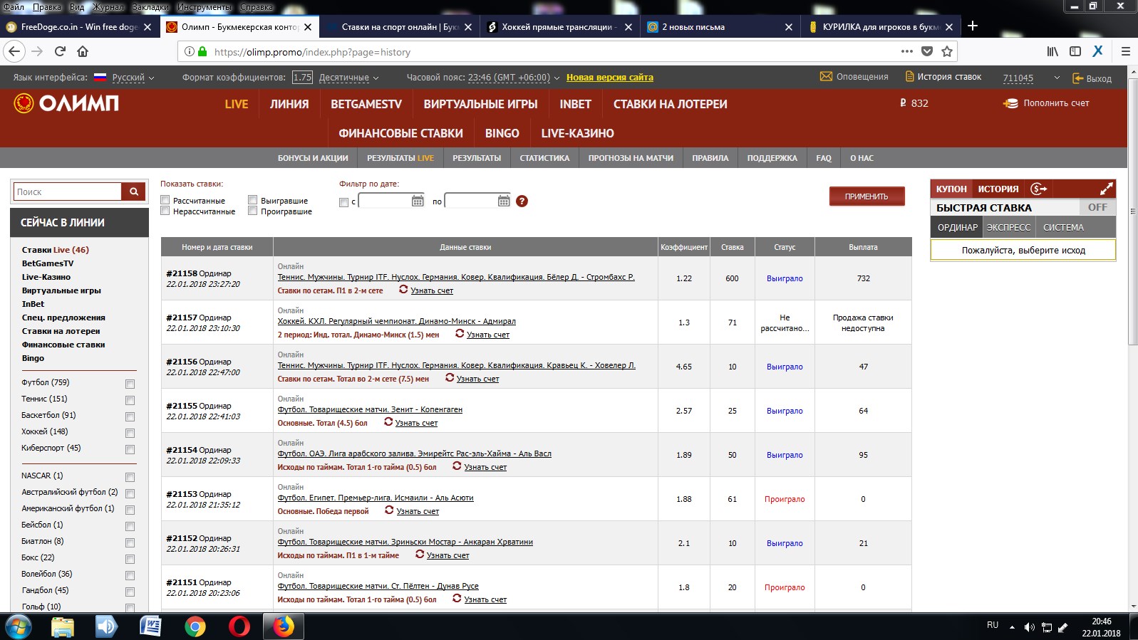1138x640 pixels.
Task: Open the Зенит - Копенгаген match link
Action: pos(370,409)
